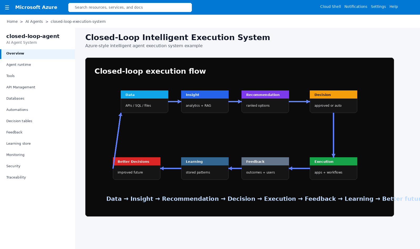
Task: Go to AI Agents breadcrumb
Action: click(x=34, y=21)
